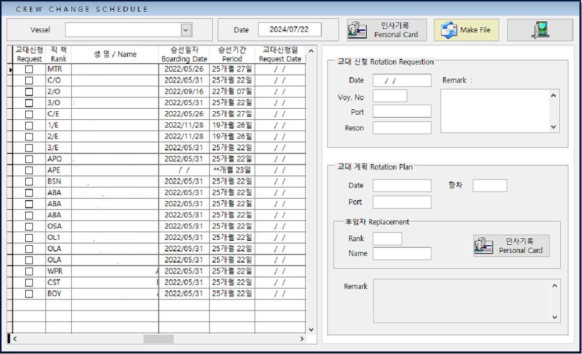Click the C/E row period 25개월 27일

pyautogui.click(x=232, y=114)
